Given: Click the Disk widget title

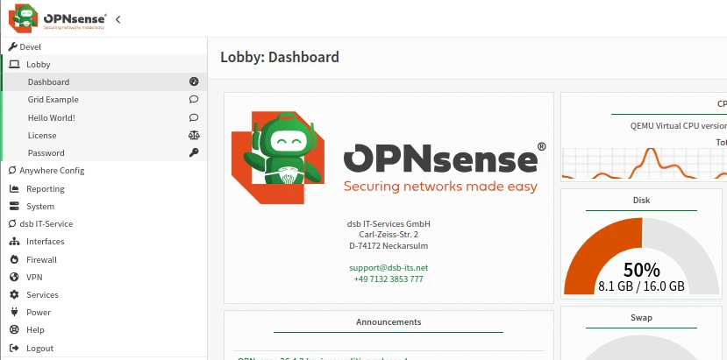Looking at the screenshot, I should [641, 201].
